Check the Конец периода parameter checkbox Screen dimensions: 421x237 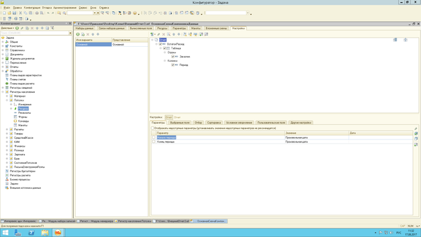(x=153, y=142)
